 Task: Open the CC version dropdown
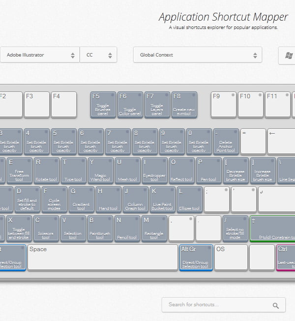point(98,55)
